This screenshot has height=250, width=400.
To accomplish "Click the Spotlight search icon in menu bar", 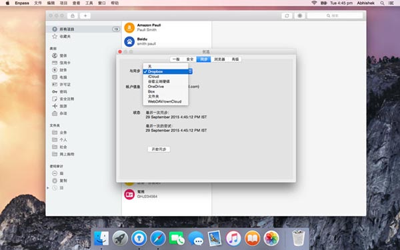I will (382, 3).
